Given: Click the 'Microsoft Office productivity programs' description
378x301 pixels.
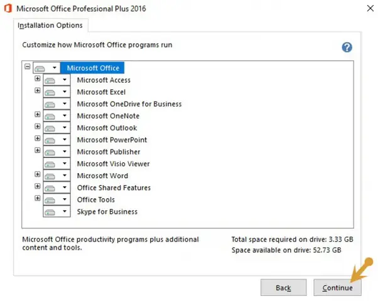Looking at the screenshot, I should coord(111,243).
